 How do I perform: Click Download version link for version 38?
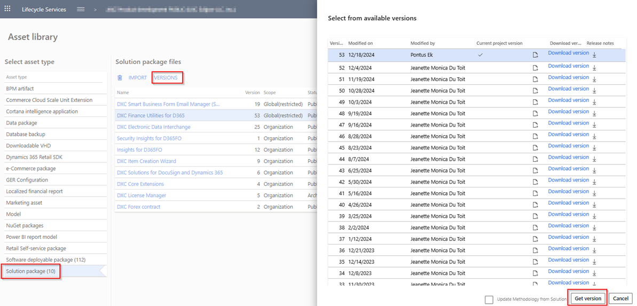point(568,225)
